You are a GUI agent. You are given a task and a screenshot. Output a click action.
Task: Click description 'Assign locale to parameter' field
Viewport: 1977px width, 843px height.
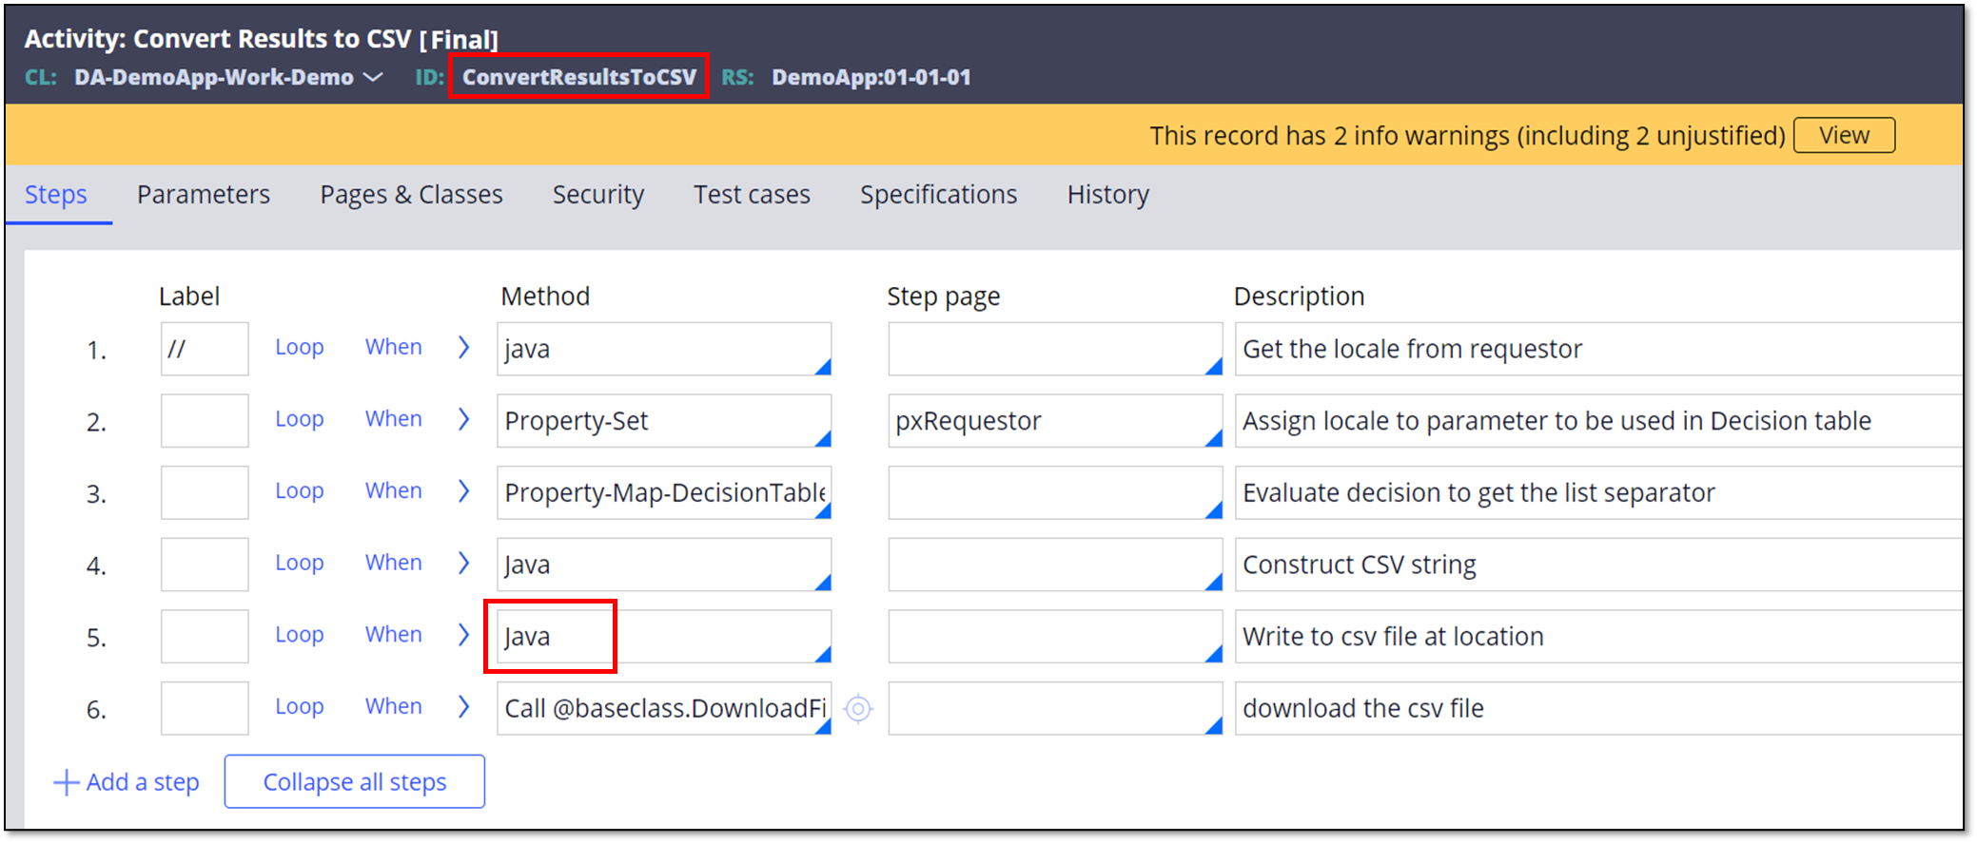tap(1598, 421)
